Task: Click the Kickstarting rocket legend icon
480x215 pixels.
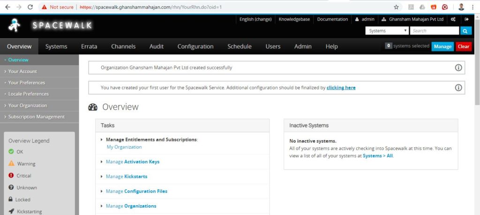Action: [x=11, y=211]
